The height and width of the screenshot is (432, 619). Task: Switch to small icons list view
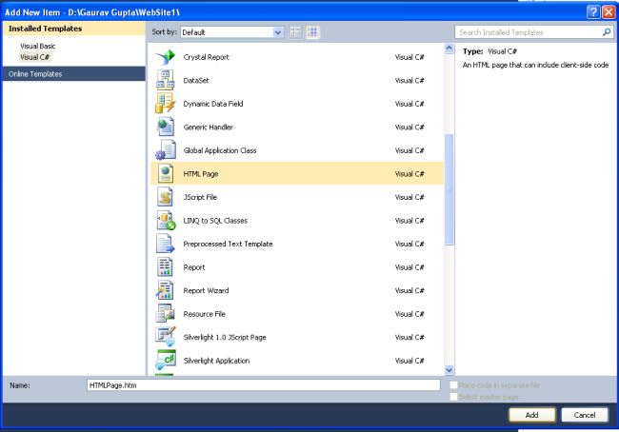[295, 32]
